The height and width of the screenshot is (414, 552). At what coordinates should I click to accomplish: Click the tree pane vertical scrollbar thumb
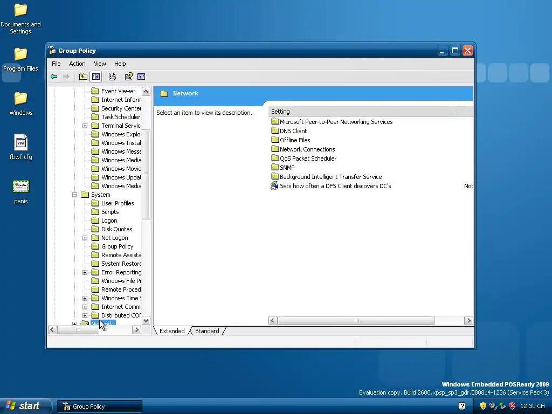click(x=146, y=174)
